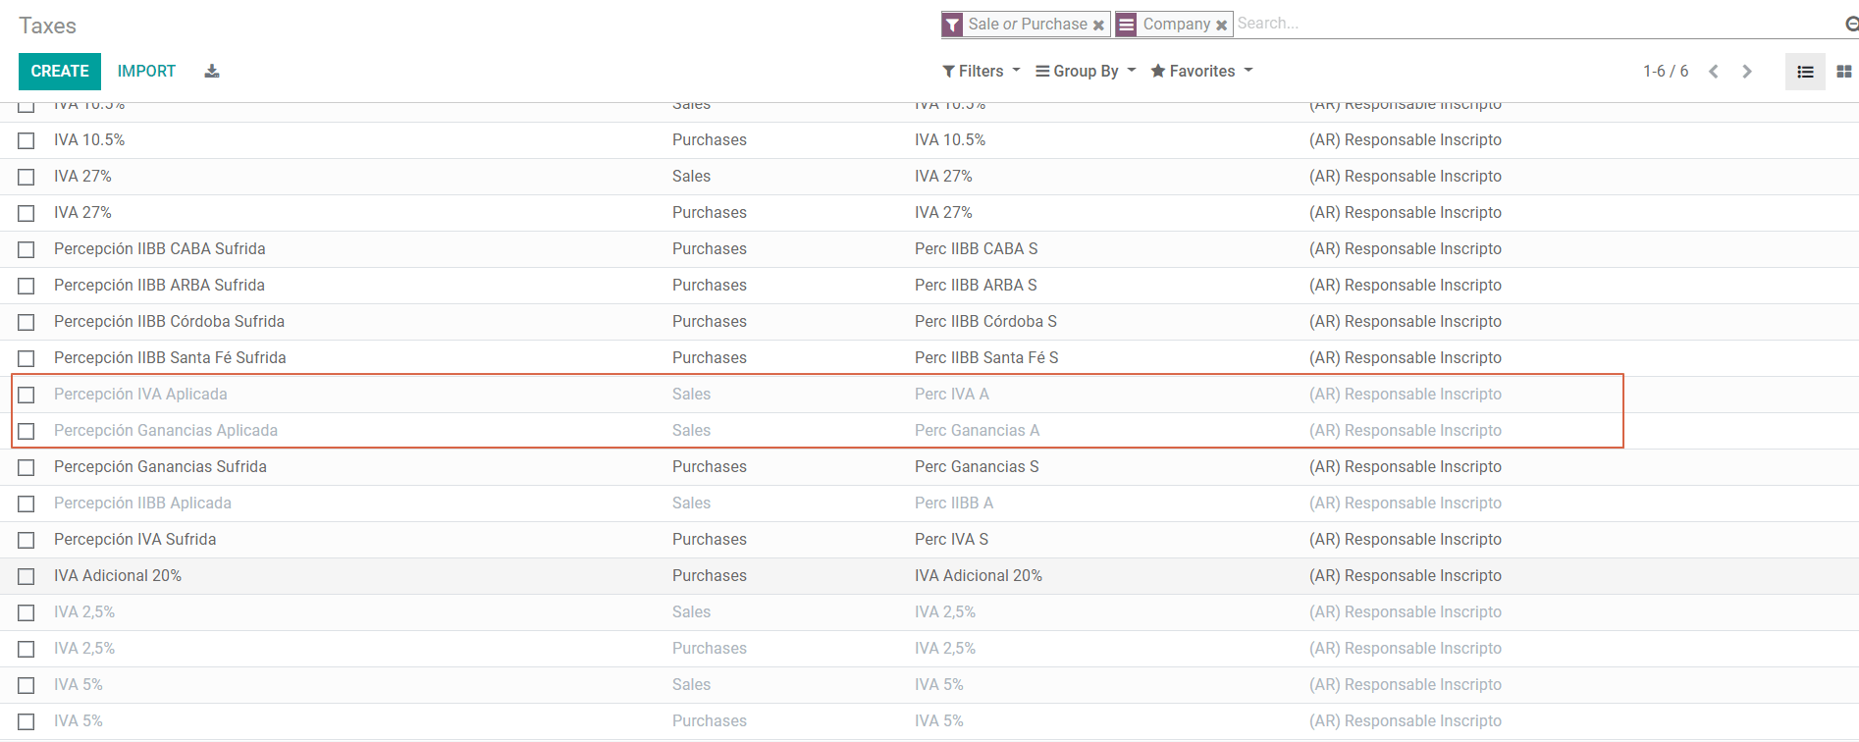Click the Company group-by facet icon
Viewport: 1859px width, 742px height.
[x=1127, y=25]
